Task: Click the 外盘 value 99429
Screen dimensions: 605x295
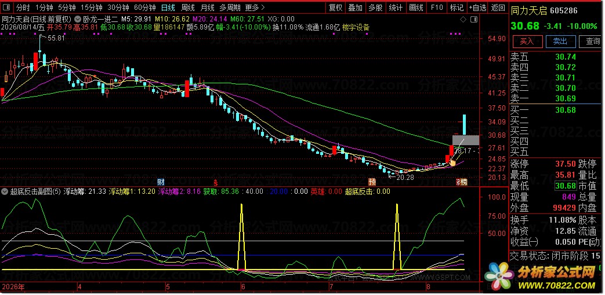Action: coord(564,208)
